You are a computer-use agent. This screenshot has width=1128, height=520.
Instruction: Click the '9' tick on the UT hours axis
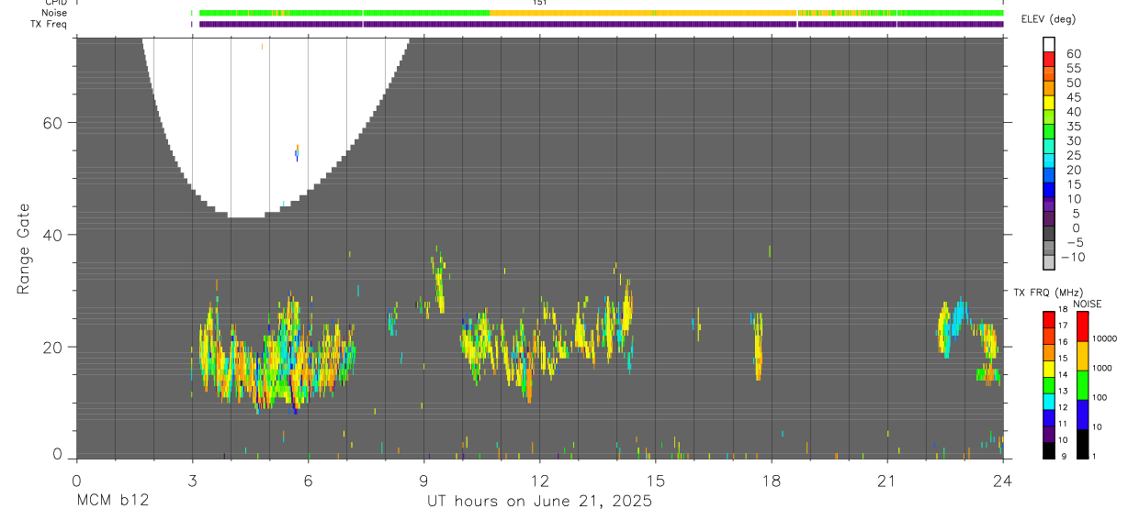pos(423,481)
